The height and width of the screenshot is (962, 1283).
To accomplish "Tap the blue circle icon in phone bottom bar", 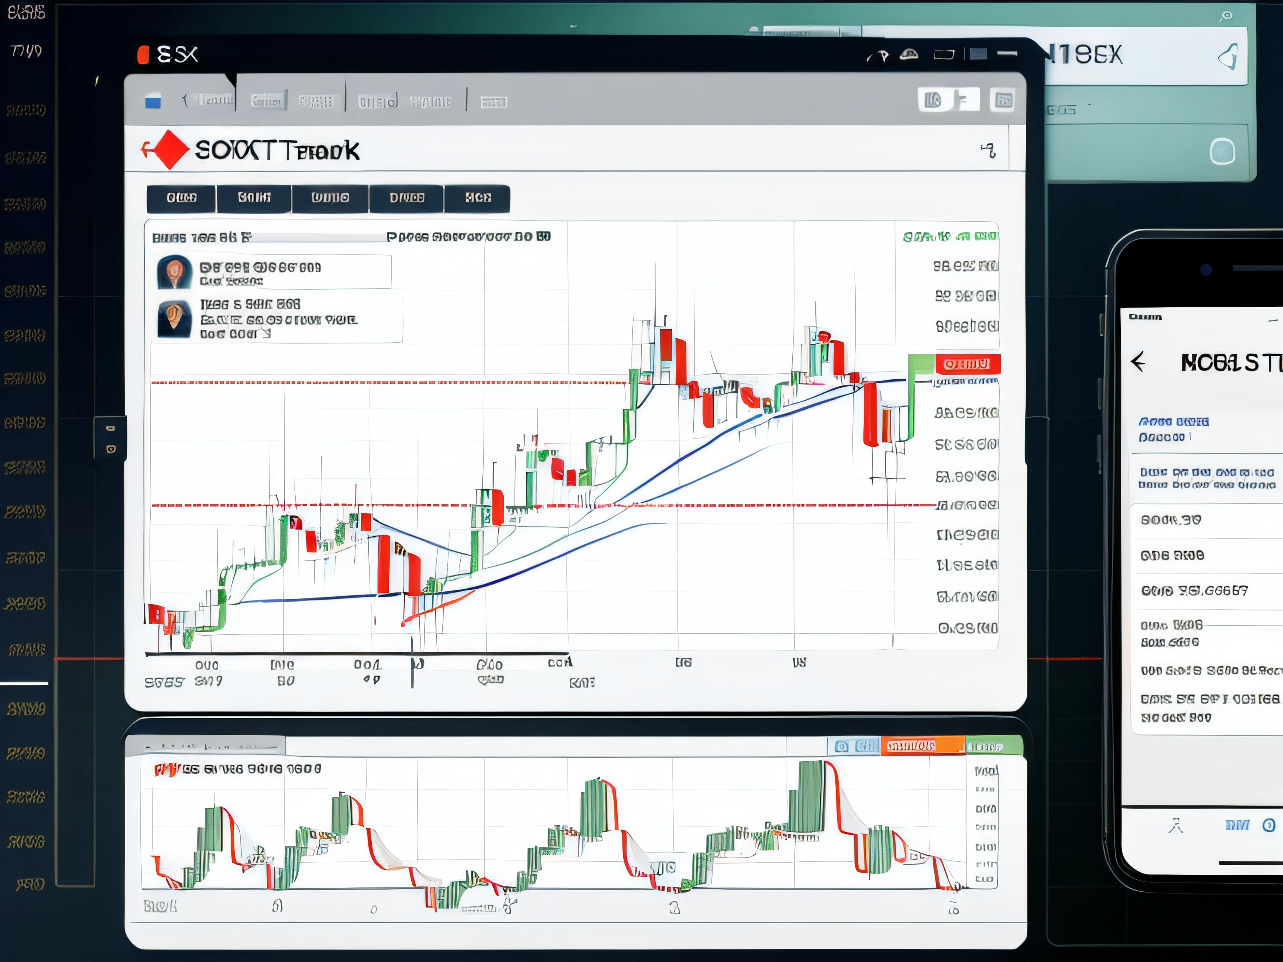I will (x=1268, y=825).
